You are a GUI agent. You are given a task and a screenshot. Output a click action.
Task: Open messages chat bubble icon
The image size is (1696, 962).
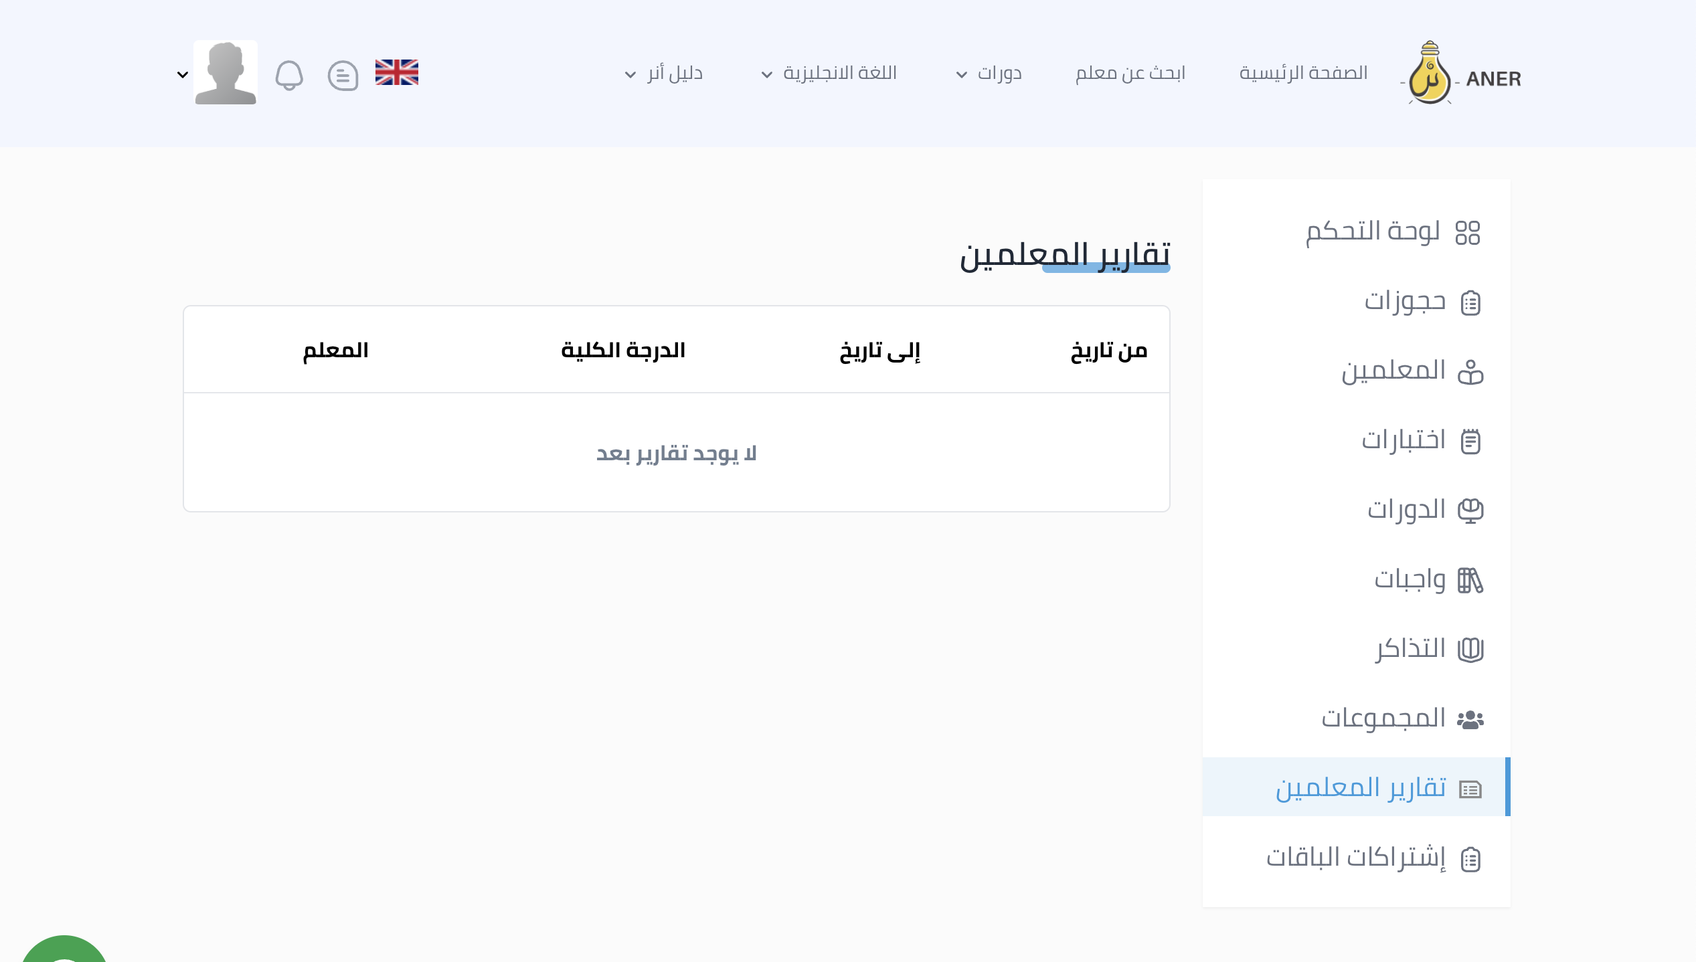pyautogui.click(x=343, y=75)
